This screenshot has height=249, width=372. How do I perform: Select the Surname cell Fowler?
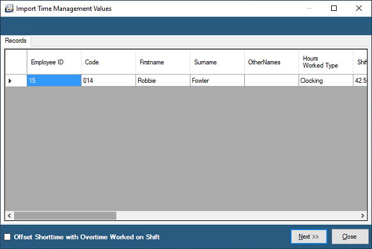217,81
